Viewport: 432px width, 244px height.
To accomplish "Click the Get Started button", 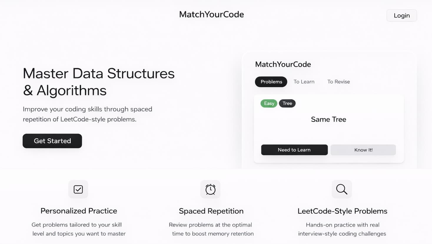I will tap(52, 141).
